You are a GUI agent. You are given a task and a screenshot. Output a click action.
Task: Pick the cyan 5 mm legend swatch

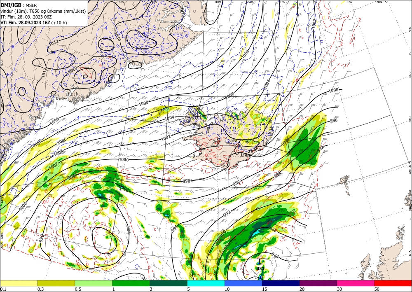[206, 283]
